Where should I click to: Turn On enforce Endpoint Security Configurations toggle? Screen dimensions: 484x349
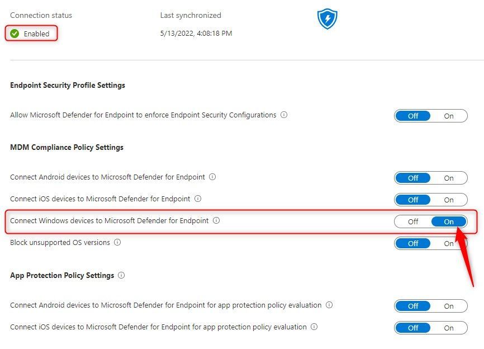[x=449, y=116]
